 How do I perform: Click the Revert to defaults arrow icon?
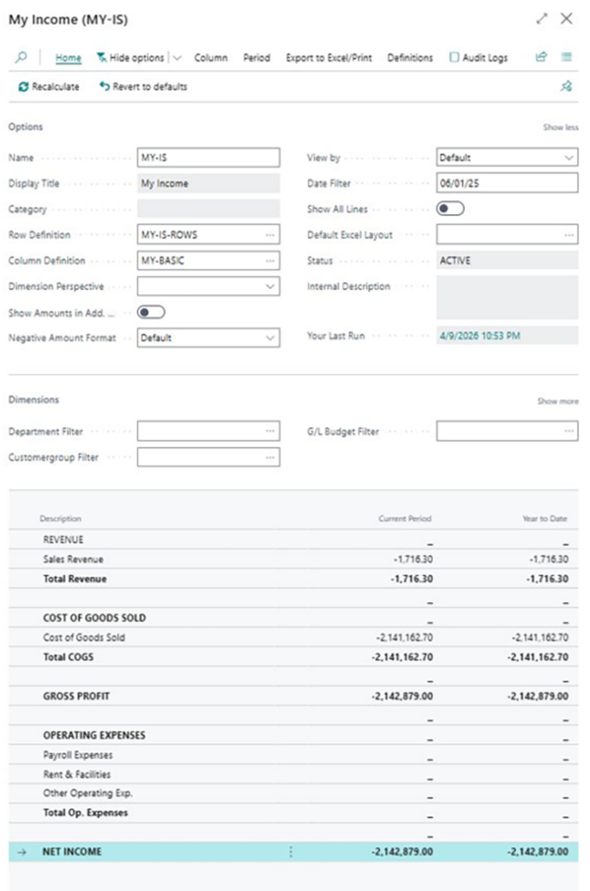104,86
